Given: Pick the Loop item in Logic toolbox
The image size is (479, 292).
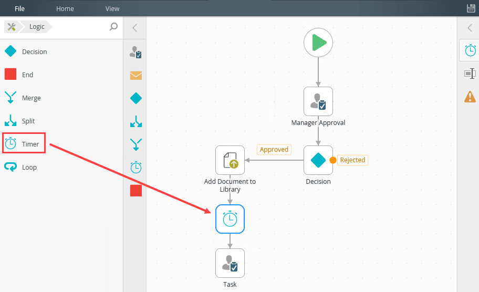Looking at the screenshot, I should coord(28,167).
